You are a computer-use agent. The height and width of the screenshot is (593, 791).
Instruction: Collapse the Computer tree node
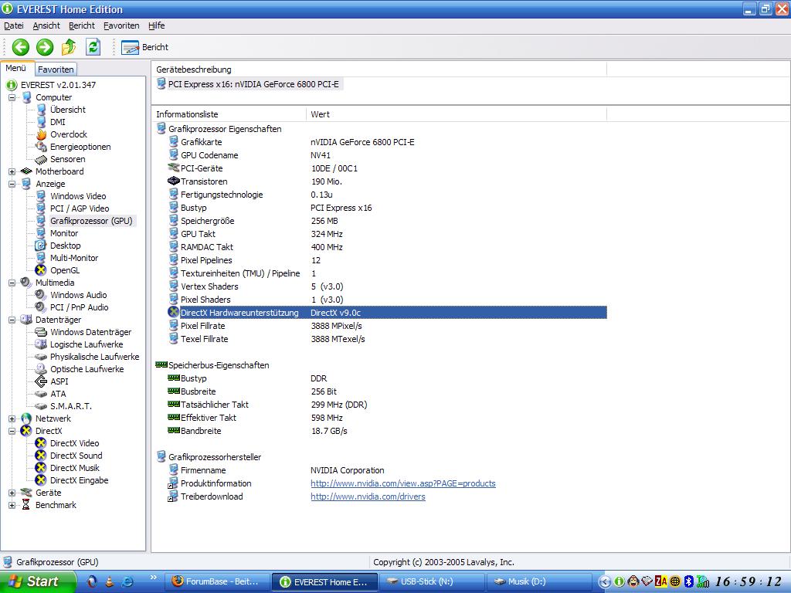click(x=12, y=97)
